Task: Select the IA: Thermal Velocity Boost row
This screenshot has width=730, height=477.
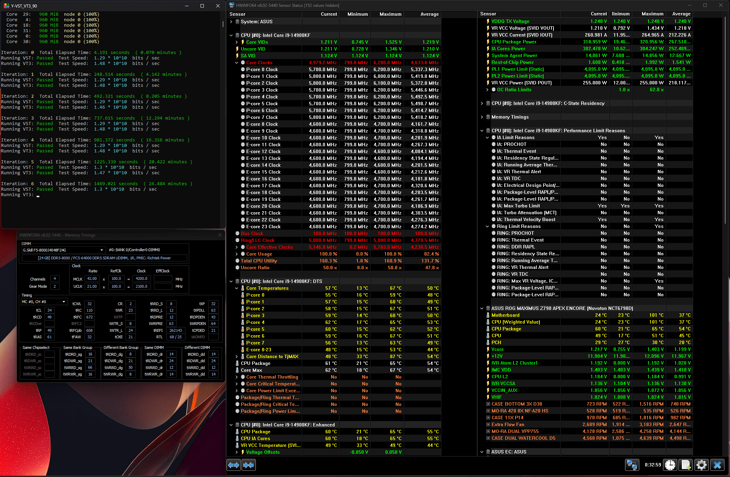Action: (x=586, y=219)
